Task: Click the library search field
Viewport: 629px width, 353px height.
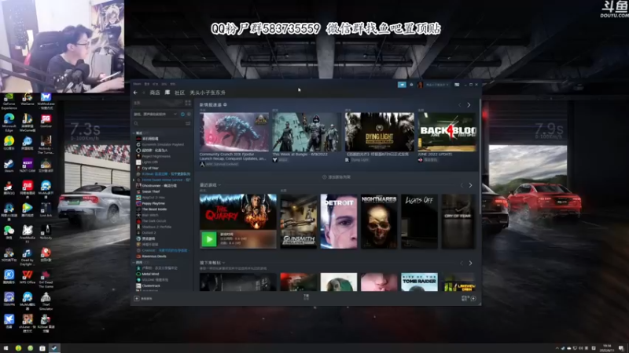Action: coord(159,124)
